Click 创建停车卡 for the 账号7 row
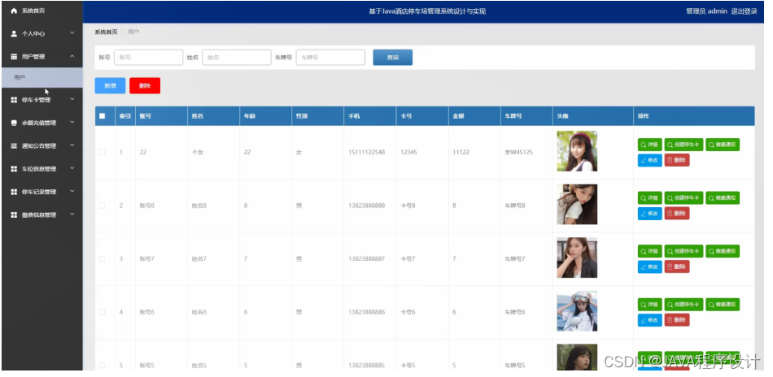 [x=683, y=251]
